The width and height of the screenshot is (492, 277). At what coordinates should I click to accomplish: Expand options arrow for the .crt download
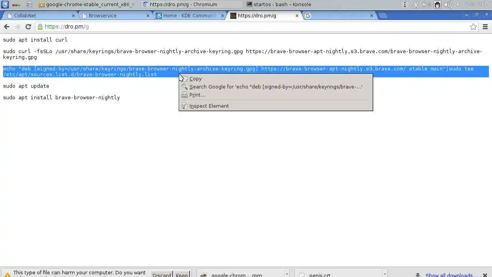385,274
